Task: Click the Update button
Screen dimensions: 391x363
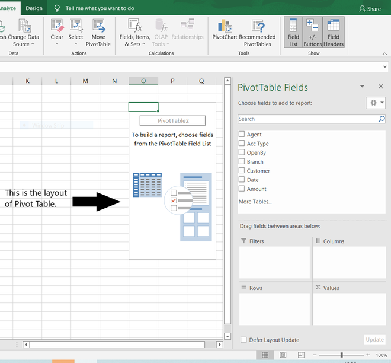Action: coord(374,339)
